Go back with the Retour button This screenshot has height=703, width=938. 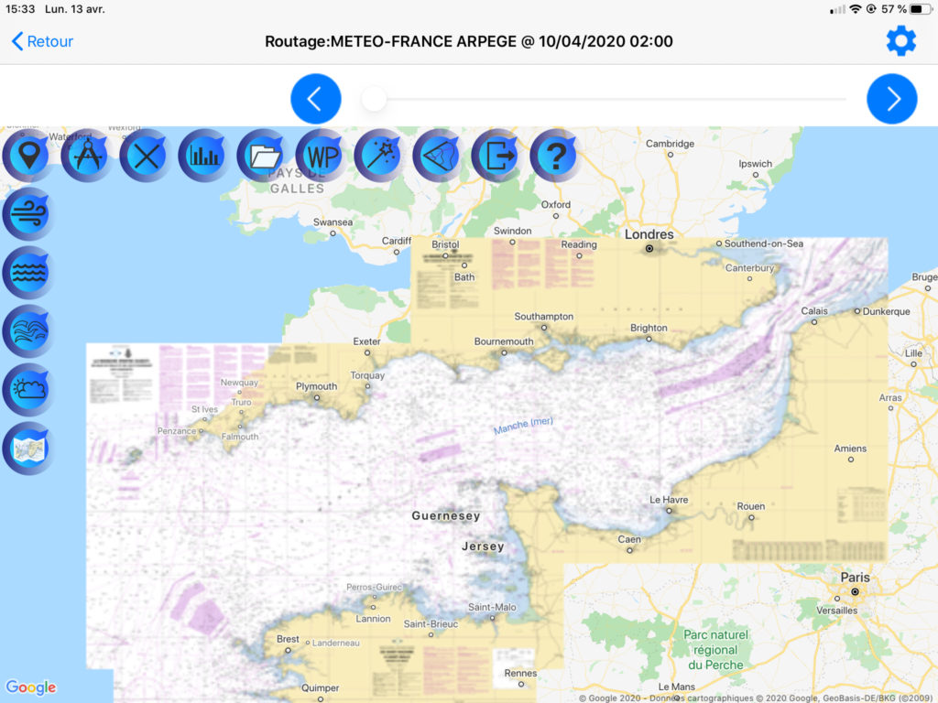(x=42, y=41)
